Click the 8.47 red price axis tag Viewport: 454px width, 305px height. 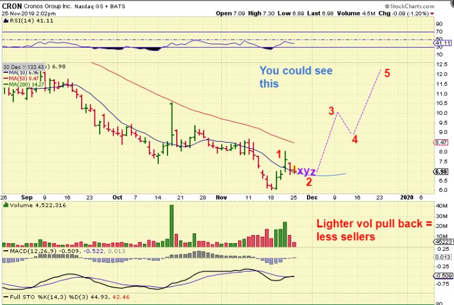click(x=441, y=142)
